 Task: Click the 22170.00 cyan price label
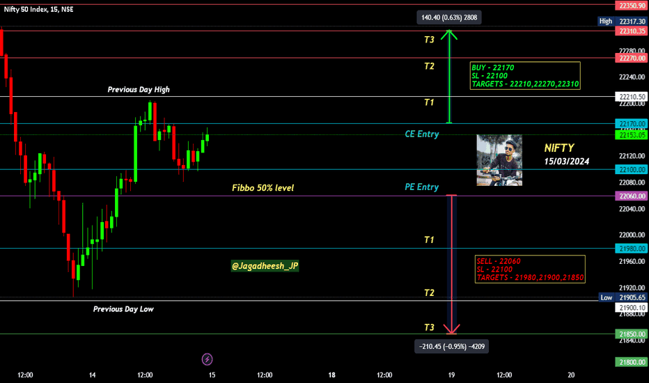click(632, 124)
